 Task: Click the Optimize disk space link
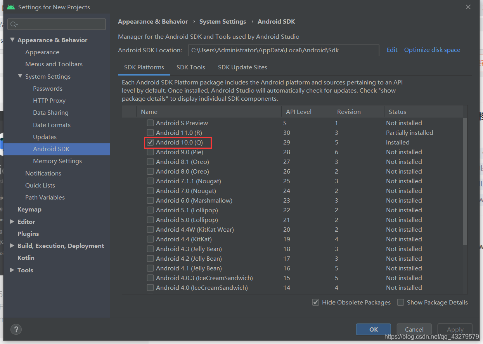pyautogui.click(x=432, y=50)
